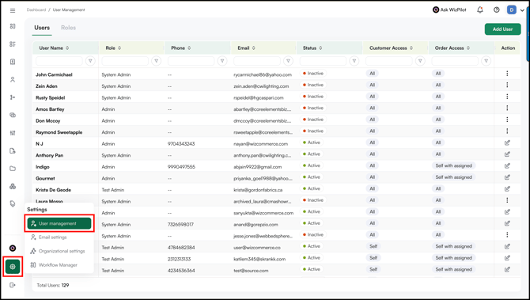The width and height of the screenshot is (530, 300).
Task: Sort by Role column arrows
Action: click(119, 48)
